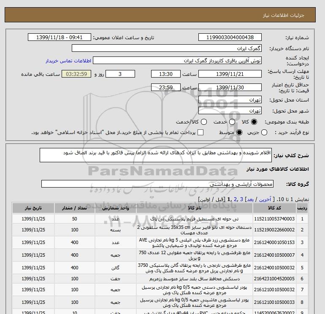Click price validity date 1399/11/30 field
325x314 pixels.
pyautogui.click(x=230, y=87)
